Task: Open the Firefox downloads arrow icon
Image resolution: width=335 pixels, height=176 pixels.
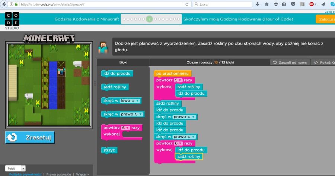Action: (258, 4)
